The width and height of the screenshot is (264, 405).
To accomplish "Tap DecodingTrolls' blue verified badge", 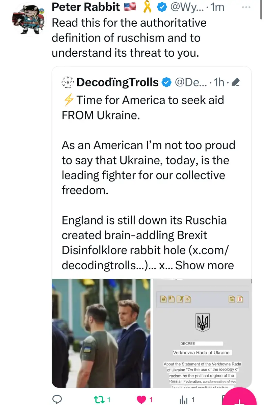I will (x=166, y=82).
